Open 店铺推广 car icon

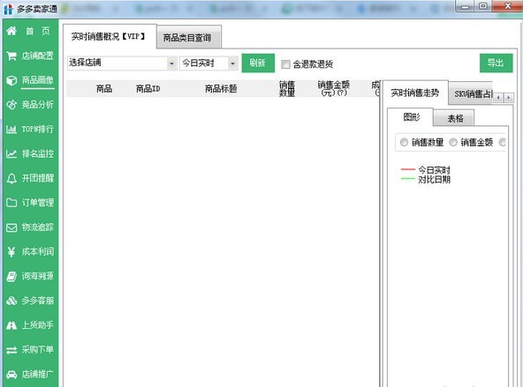tap(11, 375)
